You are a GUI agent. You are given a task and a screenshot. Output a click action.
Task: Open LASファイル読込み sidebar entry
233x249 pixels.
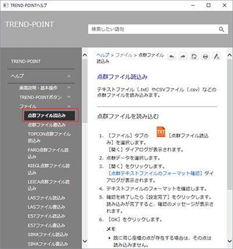(46, 198)
